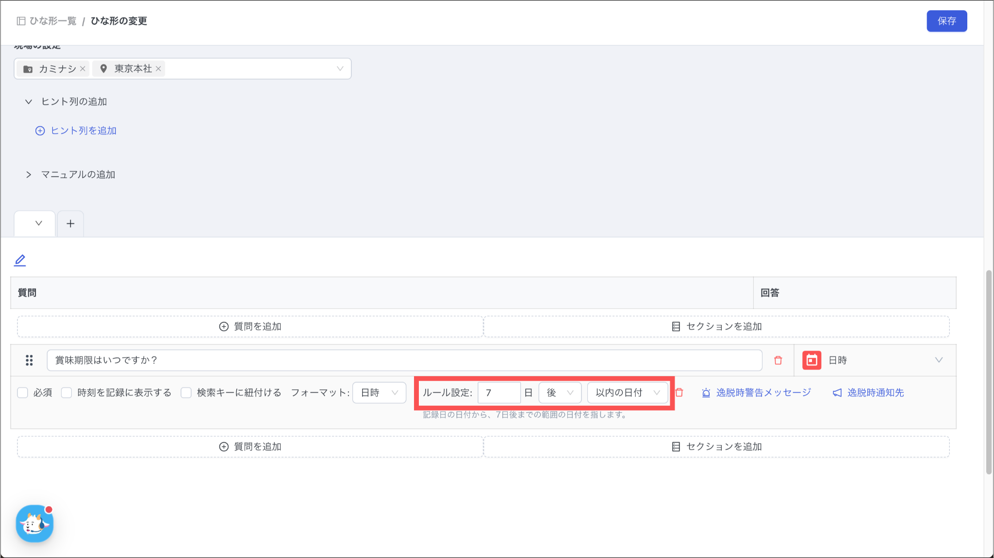994x558 pixels.
Task: Open the chat support mascot icon
Action: point(34,524)
